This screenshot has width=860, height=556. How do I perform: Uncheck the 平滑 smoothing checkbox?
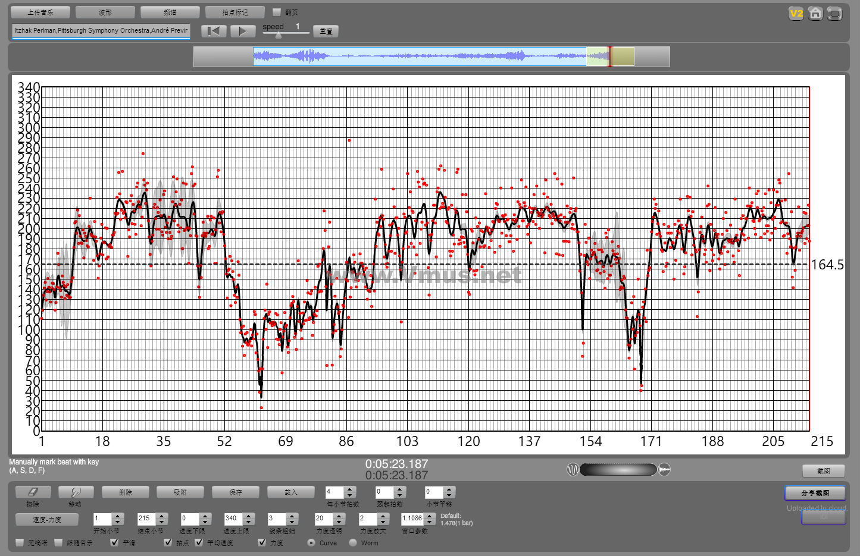(x=115, y=542)
